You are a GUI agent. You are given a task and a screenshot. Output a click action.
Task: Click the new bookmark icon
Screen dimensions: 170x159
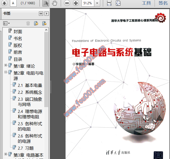(36, 23)
